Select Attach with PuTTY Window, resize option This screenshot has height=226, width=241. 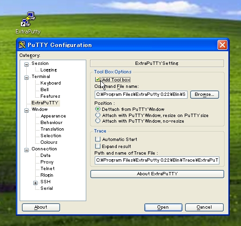98,115
